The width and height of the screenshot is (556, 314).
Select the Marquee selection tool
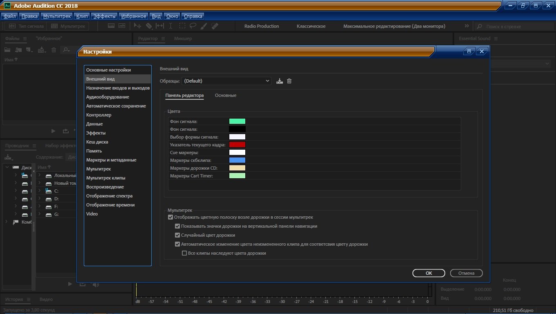pyautogui.click(x=182, y=26)
